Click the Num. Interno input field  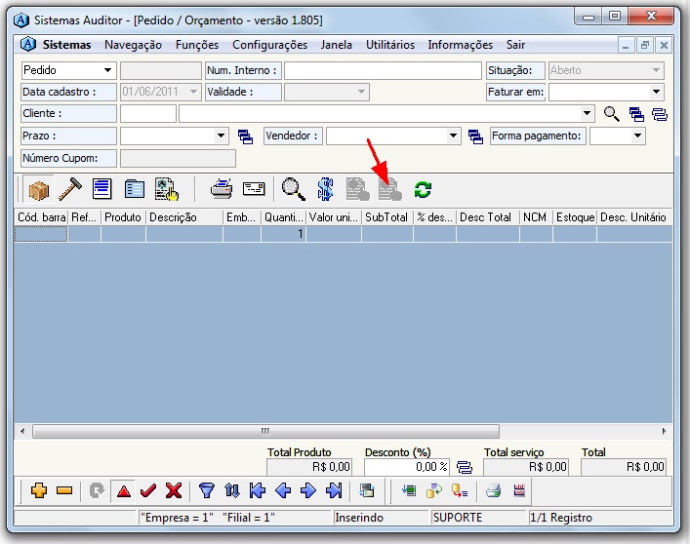(x=382, y=70)
